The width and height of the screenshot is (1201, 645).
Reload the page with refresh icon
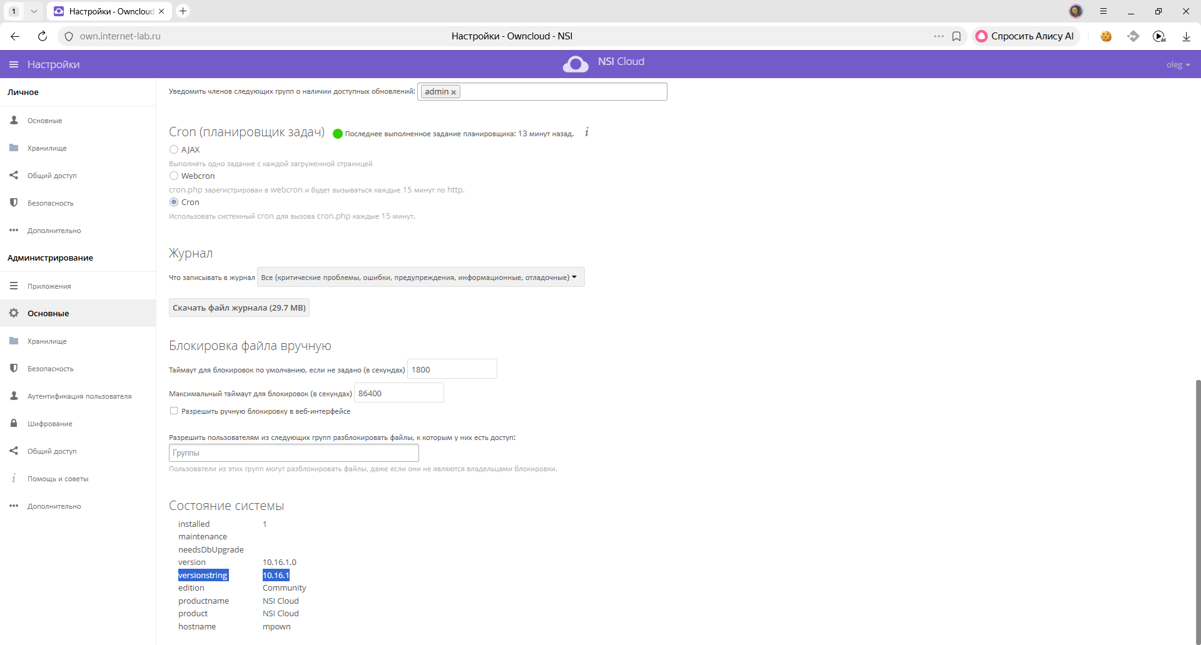coord(43,36)
